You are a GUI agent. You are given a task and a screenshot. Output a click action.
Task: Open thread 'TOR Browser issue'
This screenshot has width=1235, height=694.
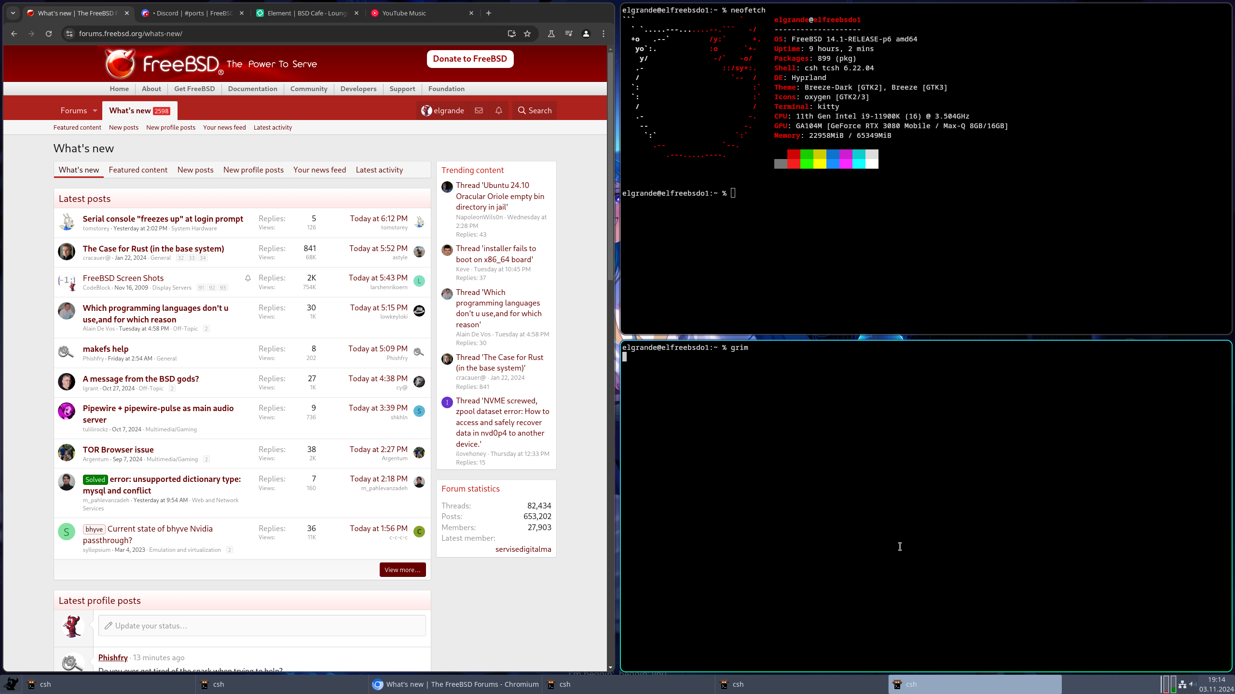118,450
